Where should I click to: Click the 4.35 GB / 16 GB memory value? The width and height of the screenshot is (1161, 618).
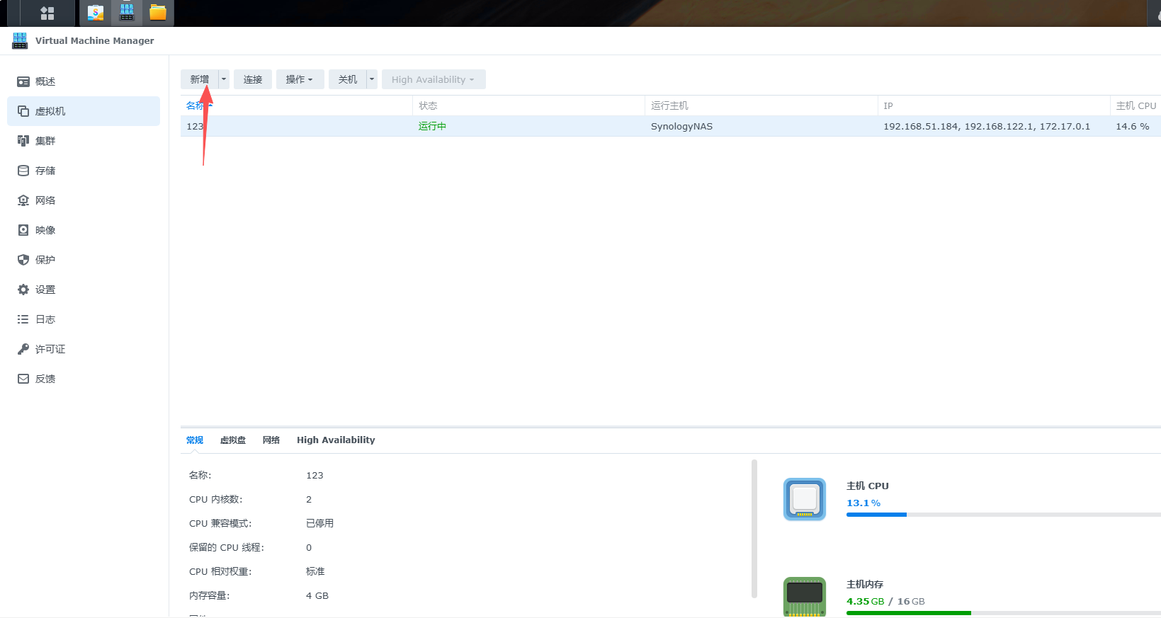(x=885, y=601)
